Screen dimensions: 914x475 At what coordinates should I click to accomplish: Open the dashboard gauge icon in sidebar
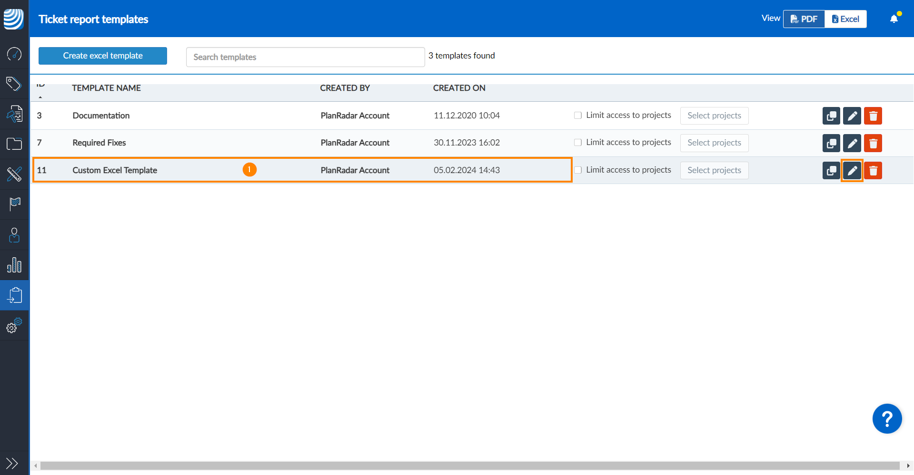pos(14,54)
